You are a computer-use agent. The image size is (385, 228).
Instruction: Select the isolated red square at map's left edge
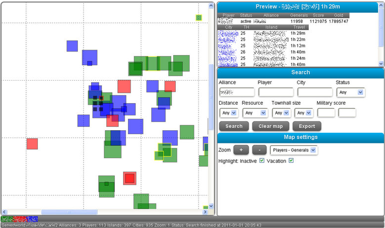click(x=32, y=143)
